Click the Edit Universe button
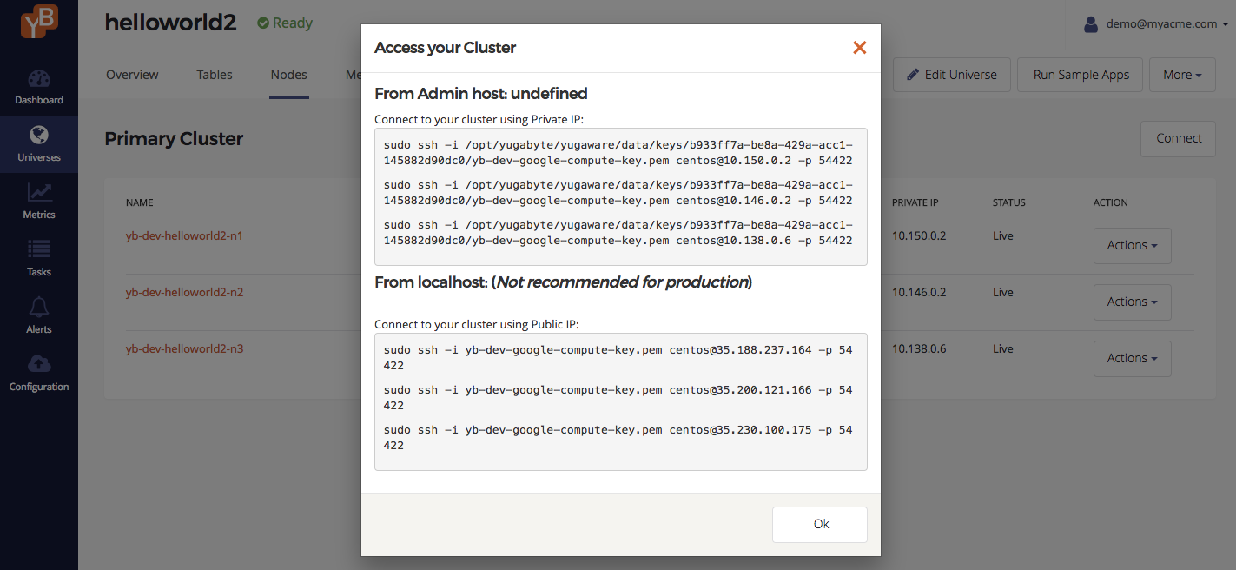The width and height of the screenshot is (1236, 570). coord(952,75)
